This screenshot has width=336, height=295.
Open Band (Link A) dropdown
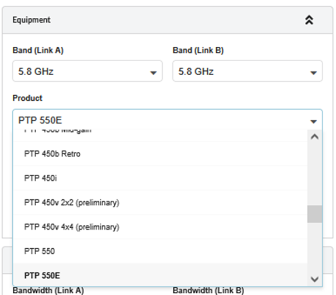point(153,72)
